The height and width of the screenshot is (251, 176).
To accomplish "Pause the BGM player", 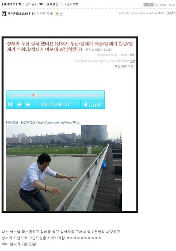I will point(10,104).
